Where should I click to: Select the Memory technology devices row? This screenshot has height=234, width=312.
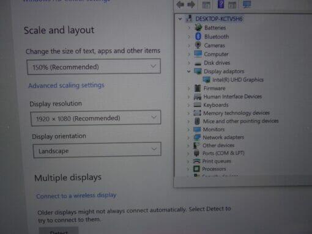point(236,113)
